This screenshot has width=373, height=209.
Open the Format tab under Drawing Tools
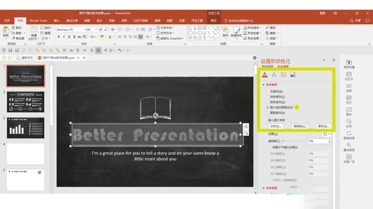click(x=214, y=21)
